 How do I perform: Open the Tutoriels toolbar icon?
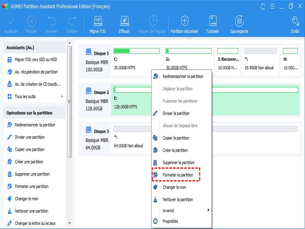click(x=212, y=21)
